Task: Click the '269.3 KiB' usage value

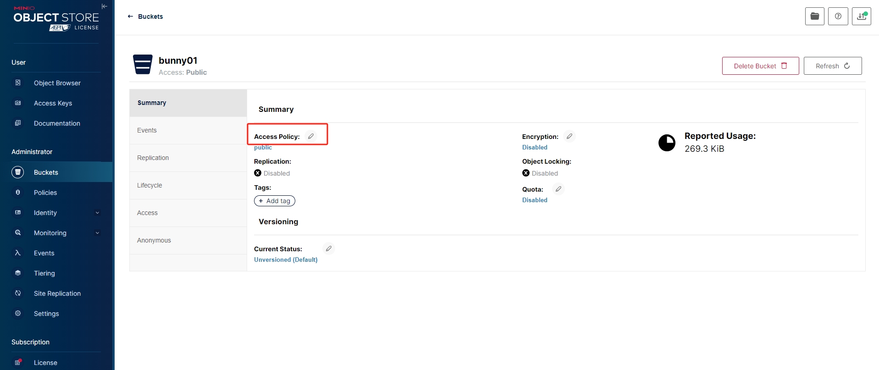Action: (x=704, y=149)
